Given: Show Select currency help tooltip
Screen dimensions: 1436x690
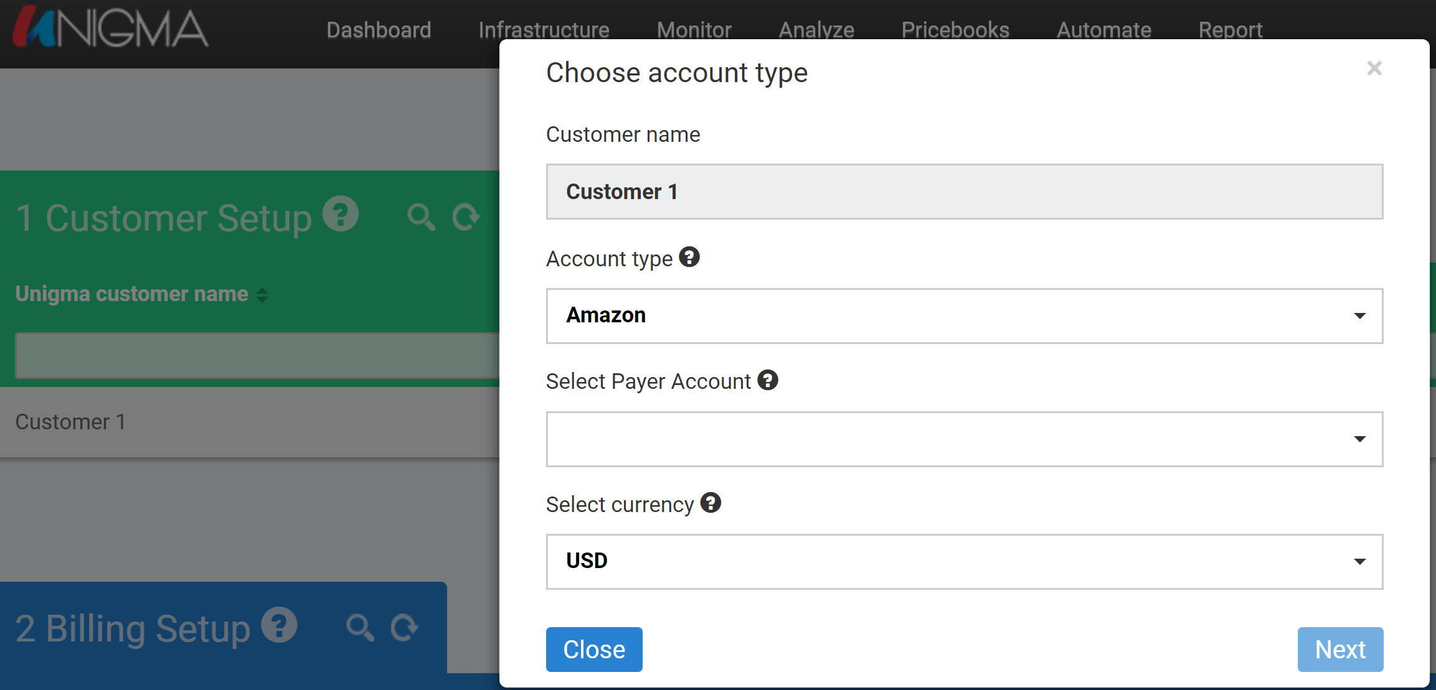Looking at the screenshot, I should 711,503.
